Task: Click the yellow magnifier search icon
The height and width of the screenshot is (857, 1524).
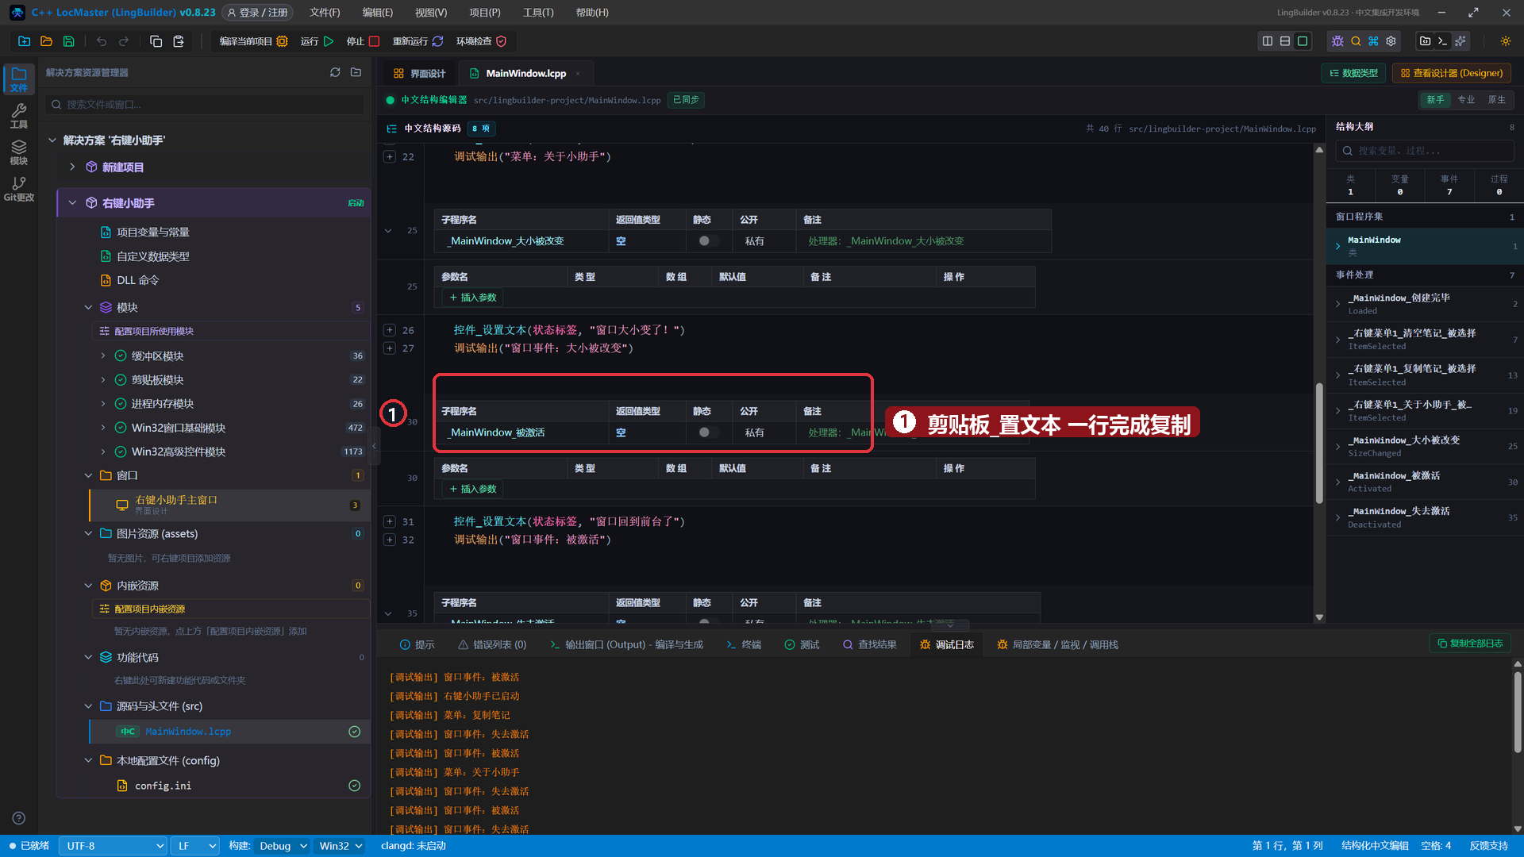Action: 1356,41
